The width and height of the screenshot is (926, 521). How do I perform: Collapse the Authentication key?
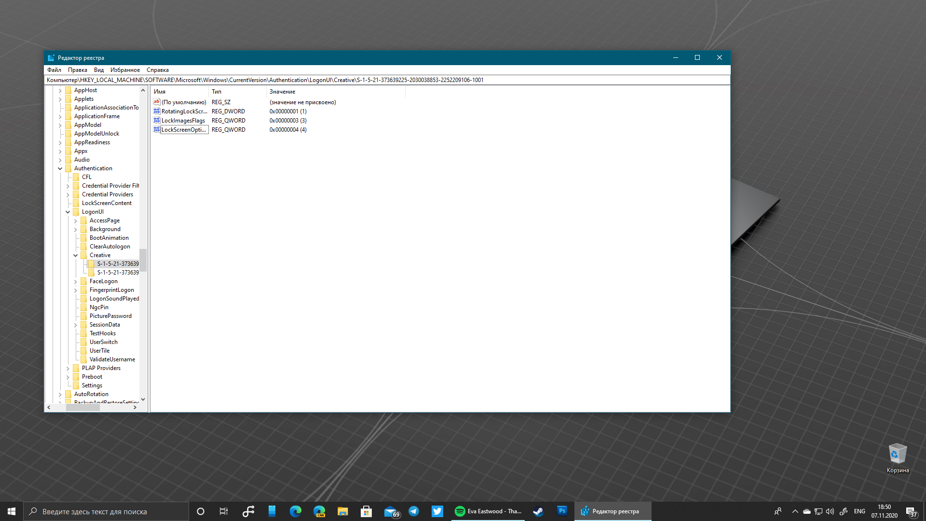tap(60, 168)
